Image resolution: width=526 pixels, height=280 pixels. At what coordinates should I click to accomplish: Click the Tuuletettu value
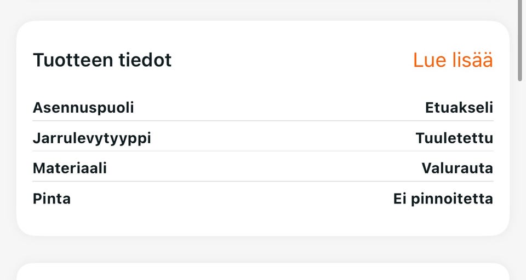pyautogui.click(x=454, y=138)
